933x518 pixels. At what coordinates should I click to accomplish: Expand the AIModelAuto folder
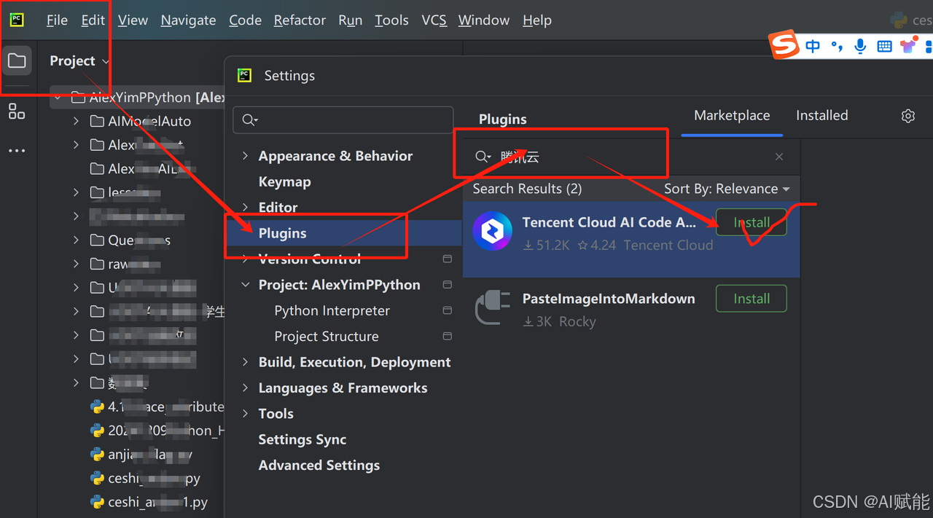[x=77, y=121]
